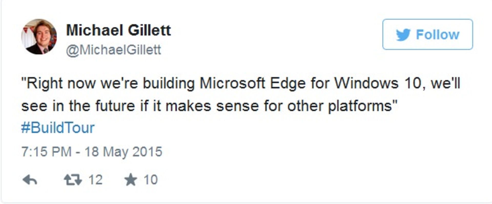Click "see in the future" in tweet text
The width and height of the screenshot is (492, 204).
(78, 106)
